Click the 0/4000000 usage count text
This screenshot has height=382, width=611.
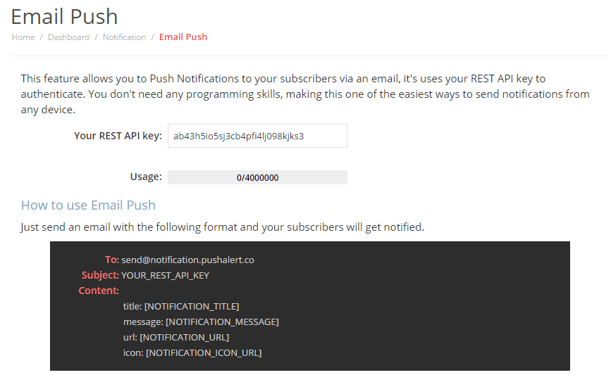pyautogui.click(x=257, y=178)
